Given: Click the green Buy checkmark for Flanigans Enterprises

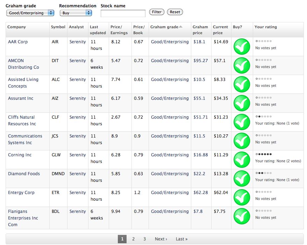Looking at the screenshot, I should [242, 216].
